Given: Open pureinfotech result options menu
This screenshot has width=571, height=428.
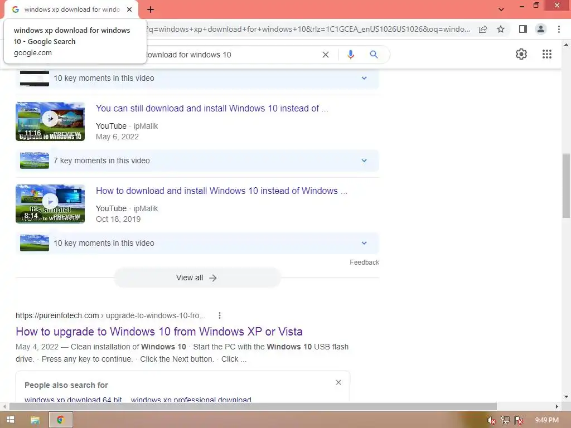Looking at the screenshot, I should pyautogui.click(x=220, y=315).
